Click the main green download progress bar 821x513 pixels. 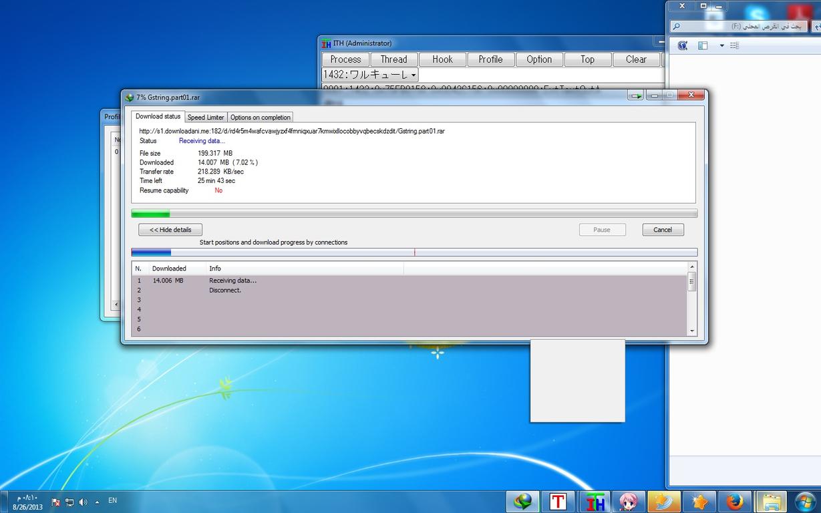(414, 214)
